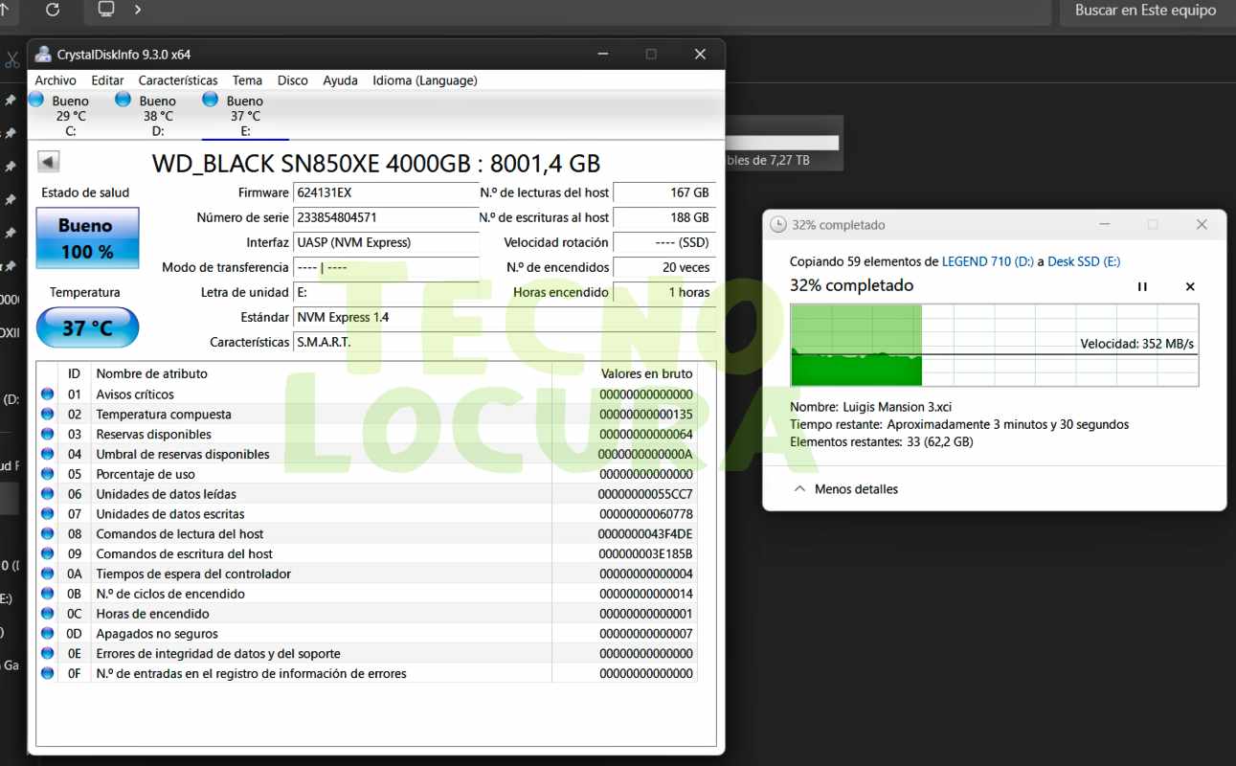Click the status orb for attribute 01
Viewport: 1236px width, 766px height.
click(x=47, y=394)
